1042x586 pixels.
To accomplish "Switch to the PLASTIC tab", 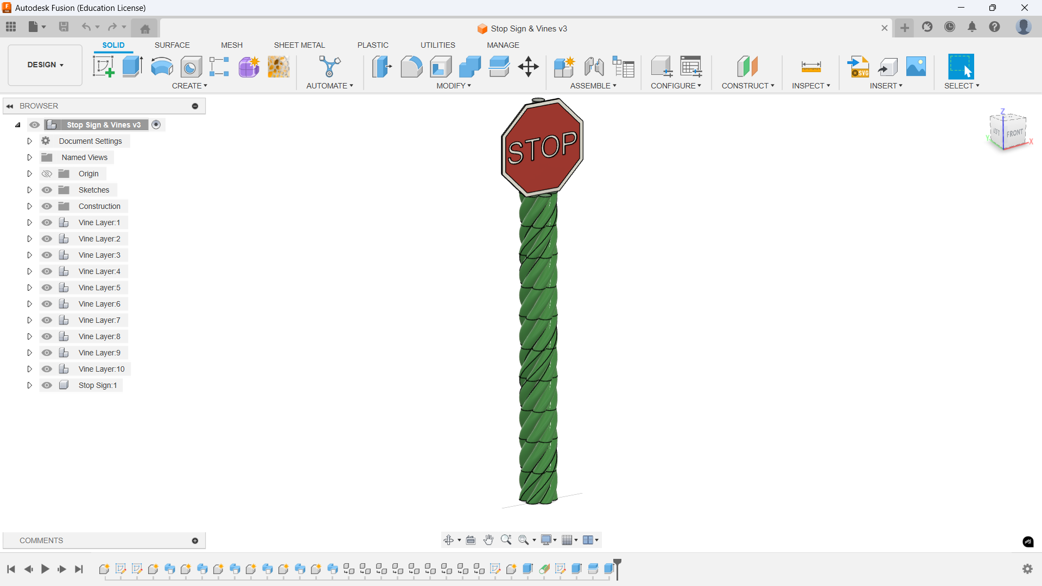I will [373, 45].
